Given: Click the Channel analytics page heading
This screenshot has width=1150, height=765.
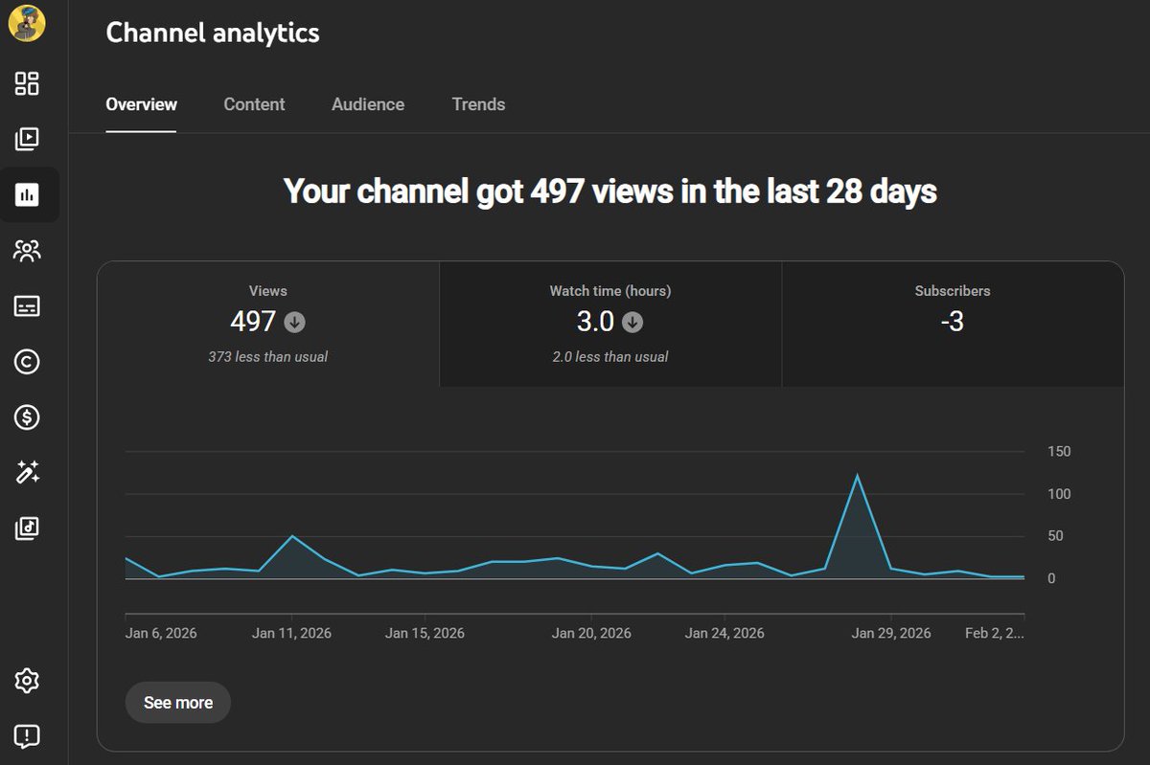Looking at the screenshot, I should tap(213, 33).
